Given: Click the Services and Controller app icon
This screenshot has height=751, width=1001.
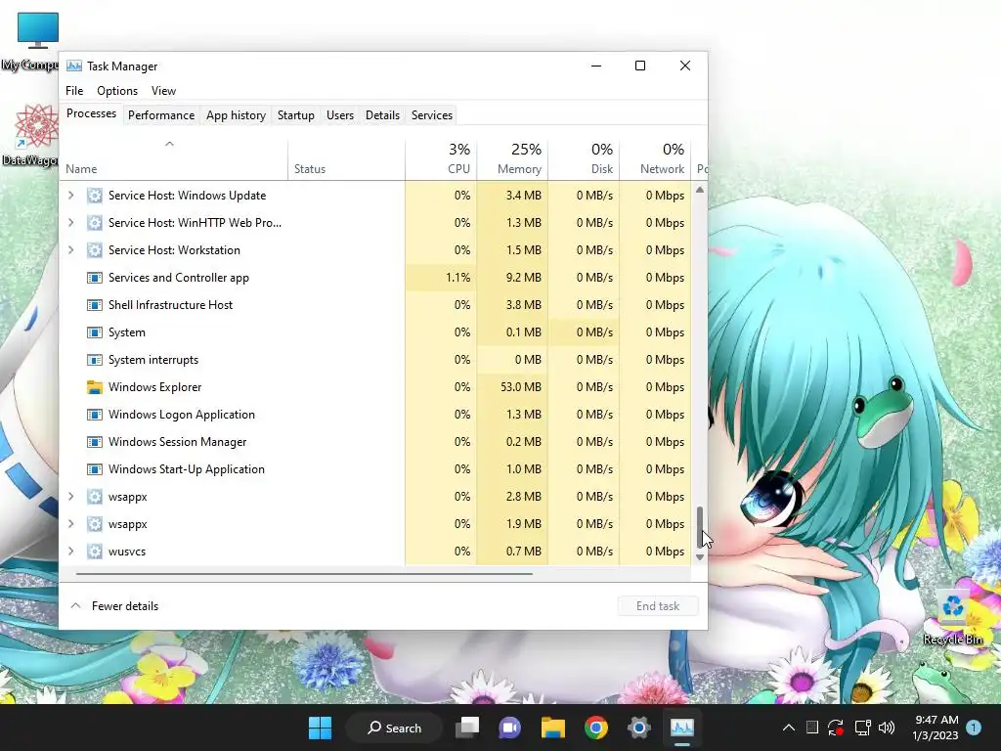Looking at the screenshot, I should click(95, 278).
